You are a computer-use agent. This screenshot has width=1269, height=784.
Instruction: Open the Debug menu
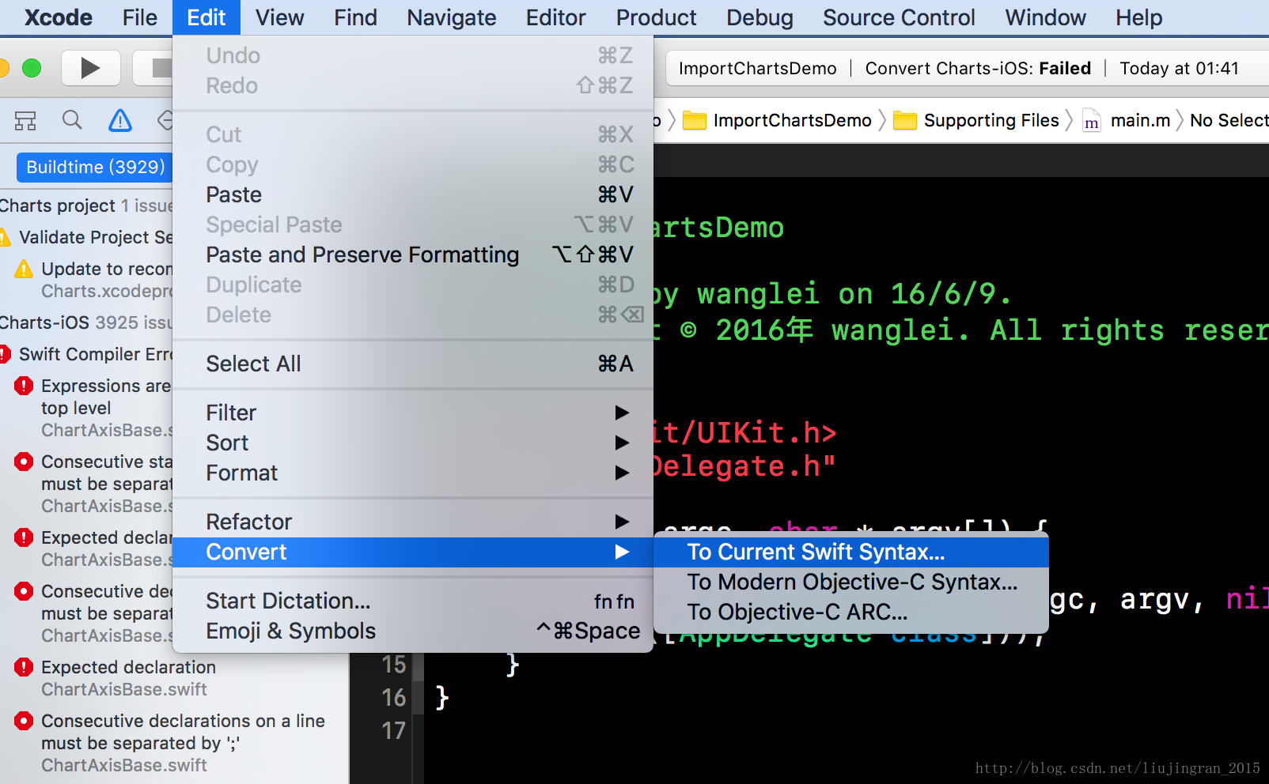760,17
